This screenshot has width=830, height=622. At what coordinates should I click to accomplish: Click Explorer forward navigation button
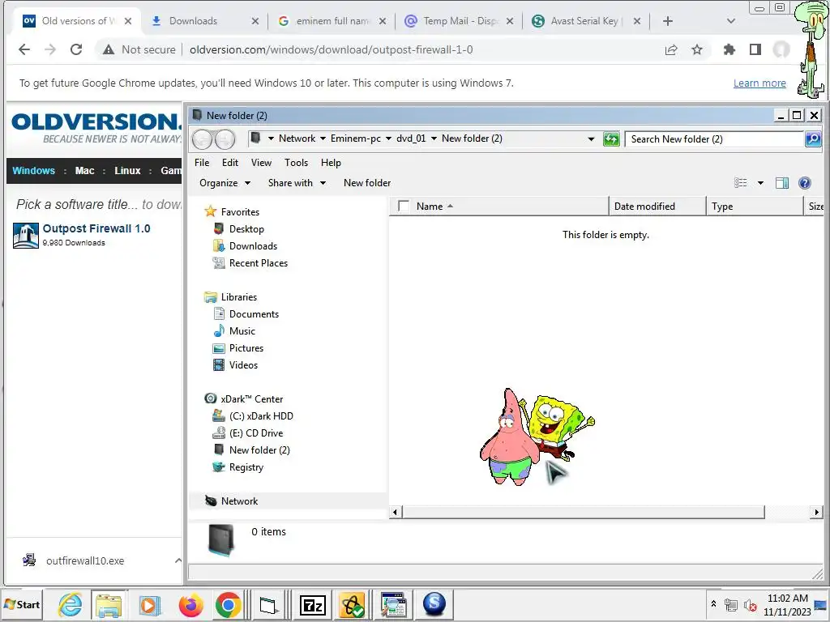[225, 139]
